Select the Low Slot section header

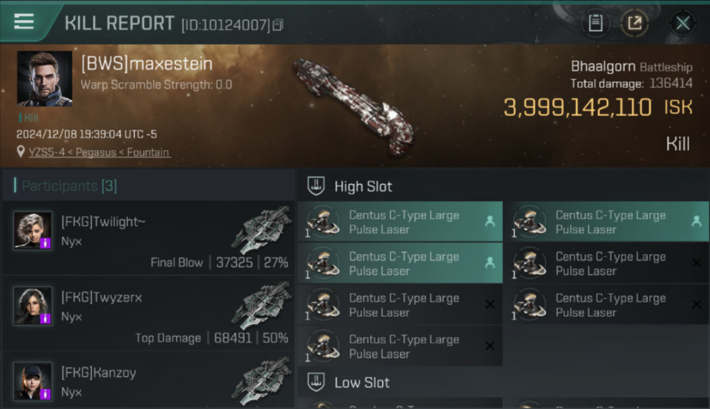(x=362, y=383)
